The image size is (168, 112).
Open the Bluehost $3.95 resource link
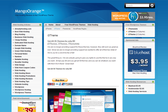click(x=134, y=86)
